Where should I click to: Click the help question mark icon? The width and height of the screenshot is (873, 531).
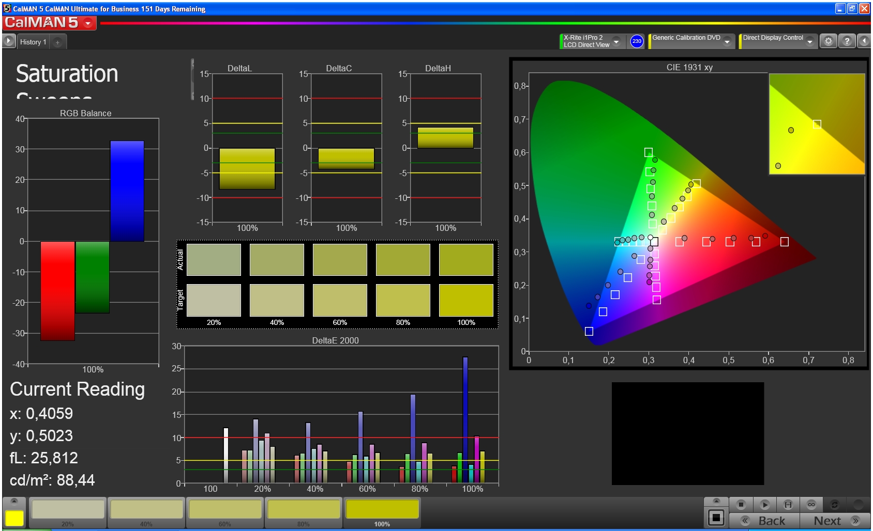pos(847,41)
